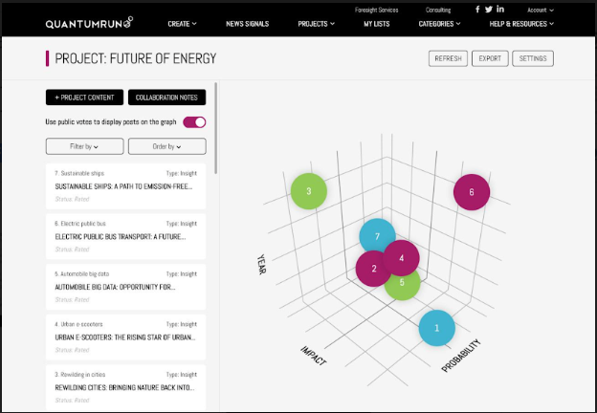The width and height of the screenshot is (597, 413).
Task: Select magenta bubble number 4 on graph
Action: point(401,258)
